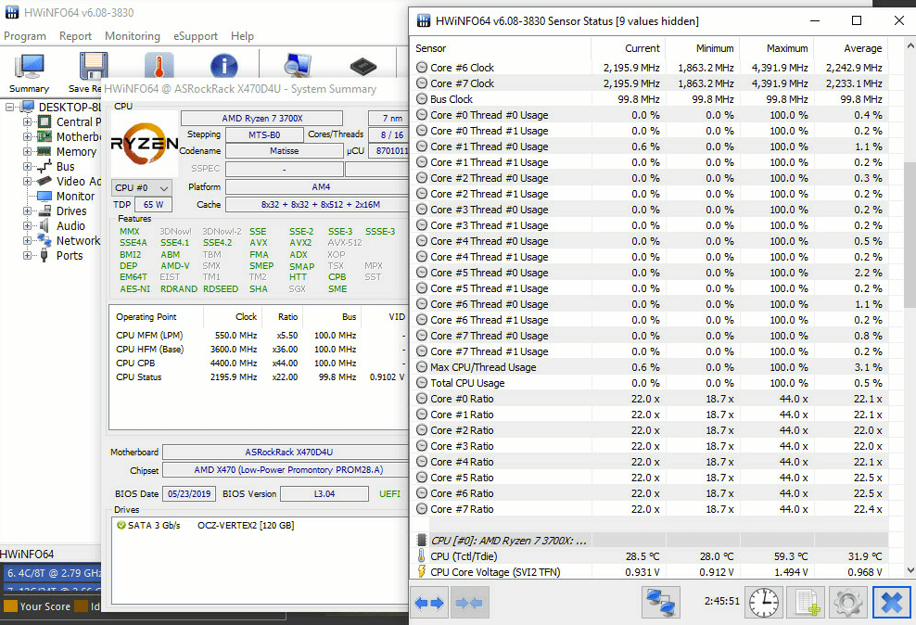916x625 pixels.
Task: Click the Central Processor tree icon
Action: 45,121
